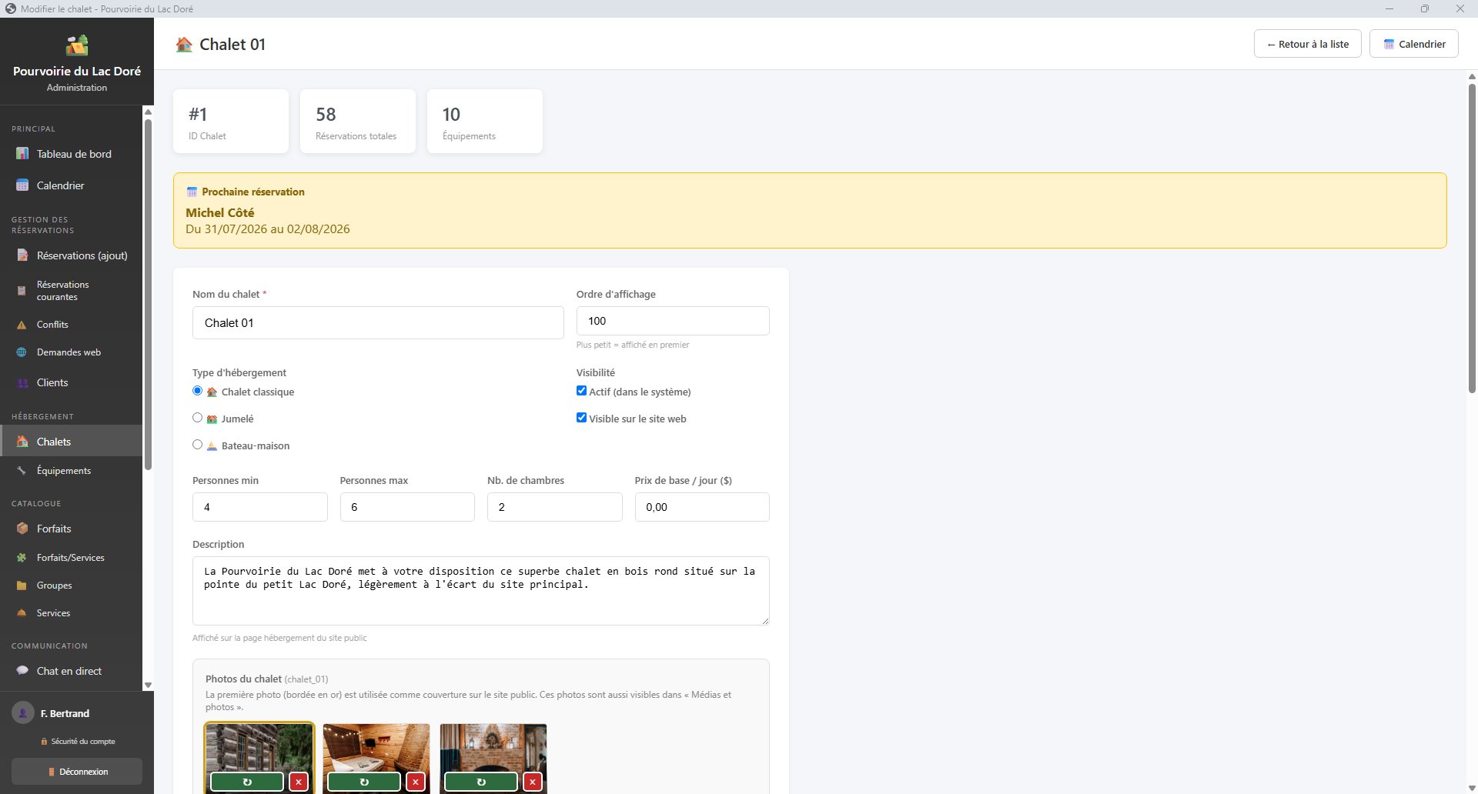Click the Forfaits package icon
This screenshot has height=794, width=1478.
pyautogui.click(x=22, y=529)
